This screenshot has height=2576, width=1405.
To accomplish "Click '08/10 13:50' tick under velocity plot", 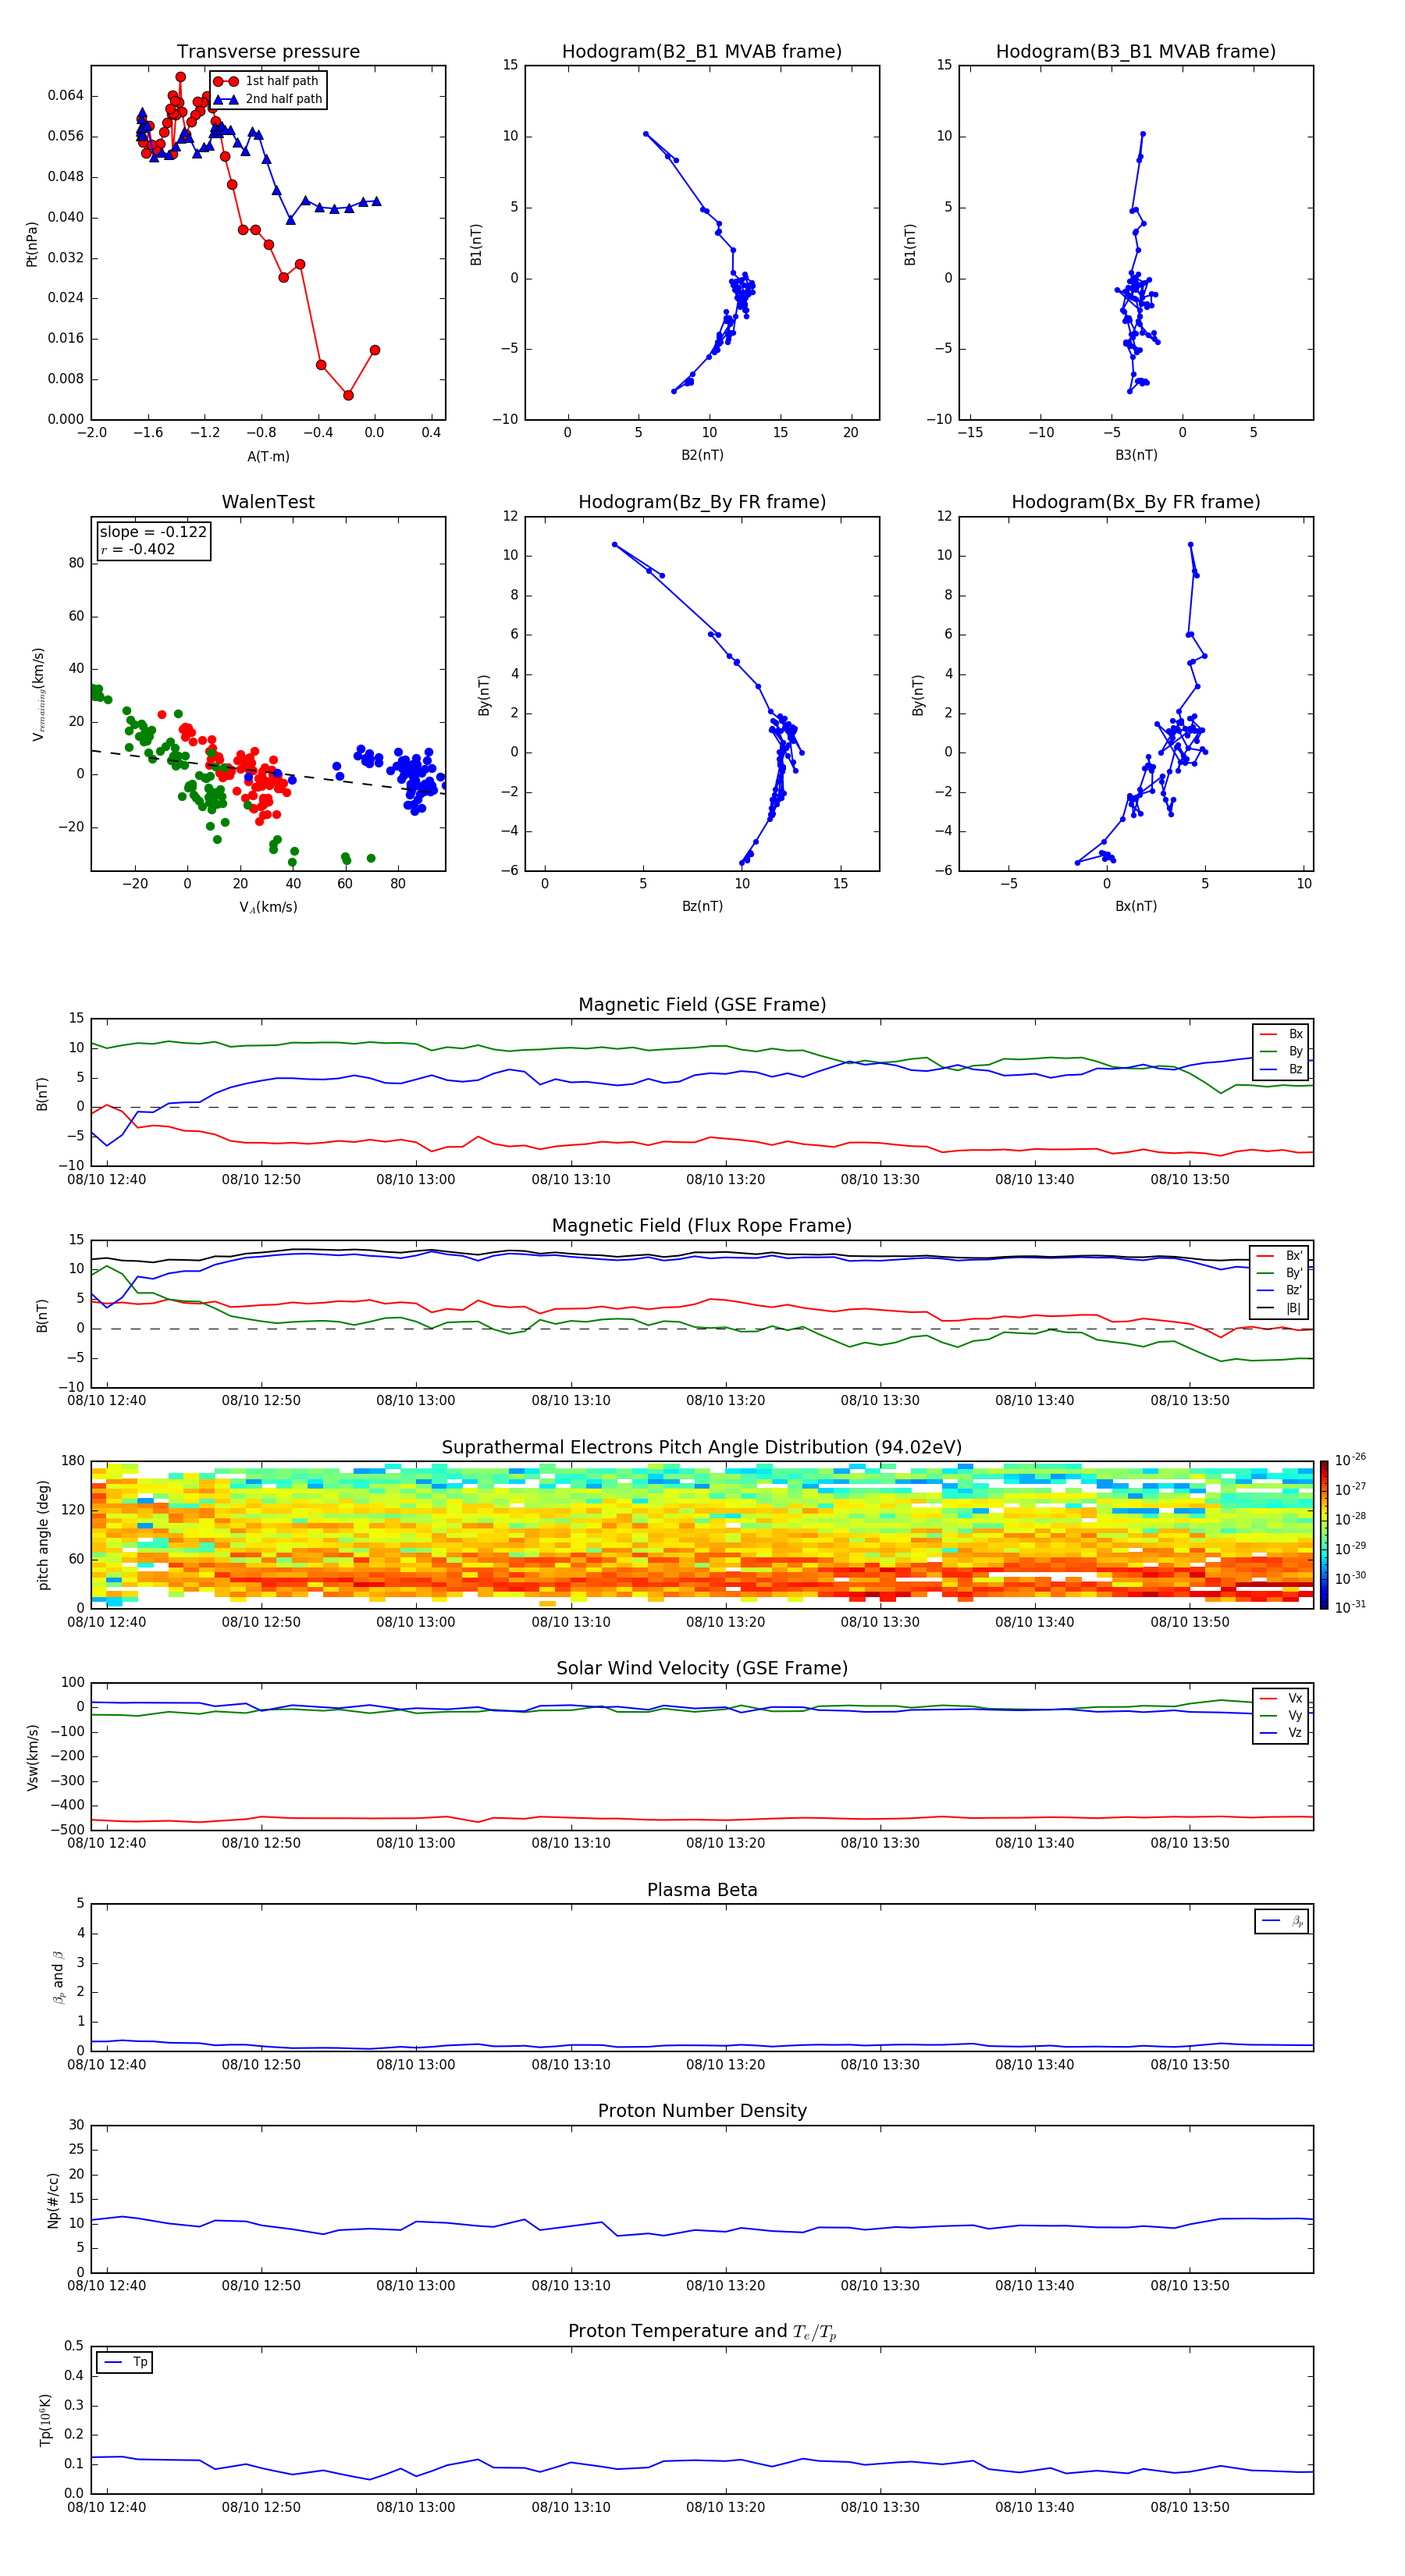I will click(x=1190, y=1843).
